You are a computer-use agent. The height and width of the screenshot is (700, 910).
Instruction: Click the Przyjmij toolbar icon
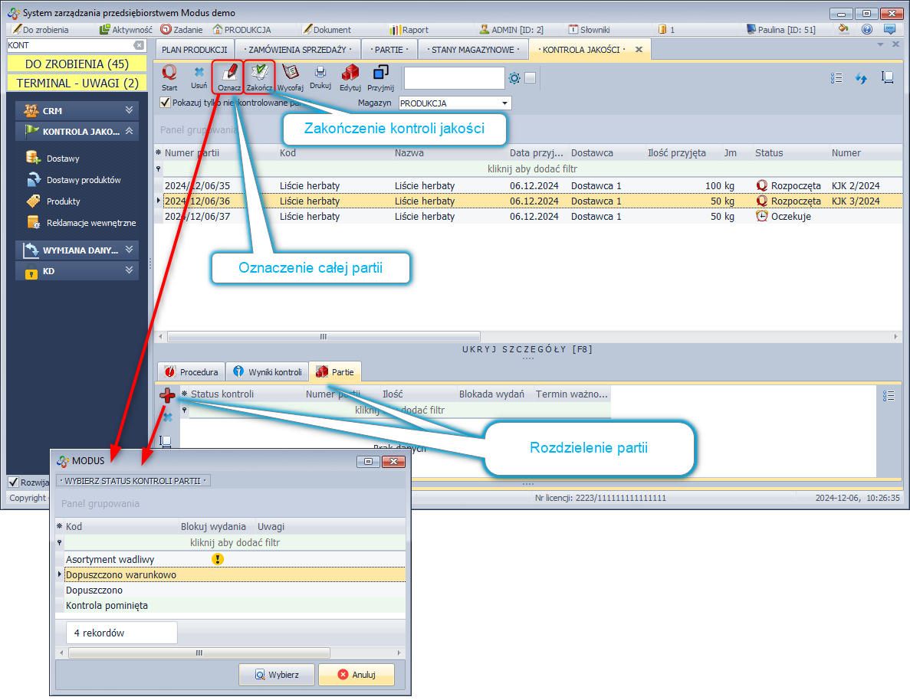tap(380, 74)
